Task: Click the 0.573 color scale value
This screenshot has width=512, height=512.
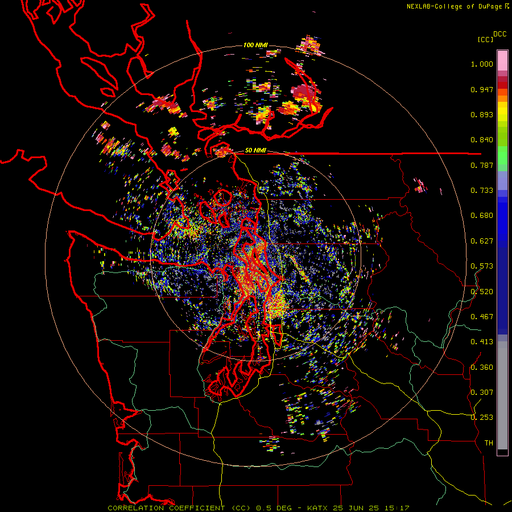Action: [x=482, y=266]
